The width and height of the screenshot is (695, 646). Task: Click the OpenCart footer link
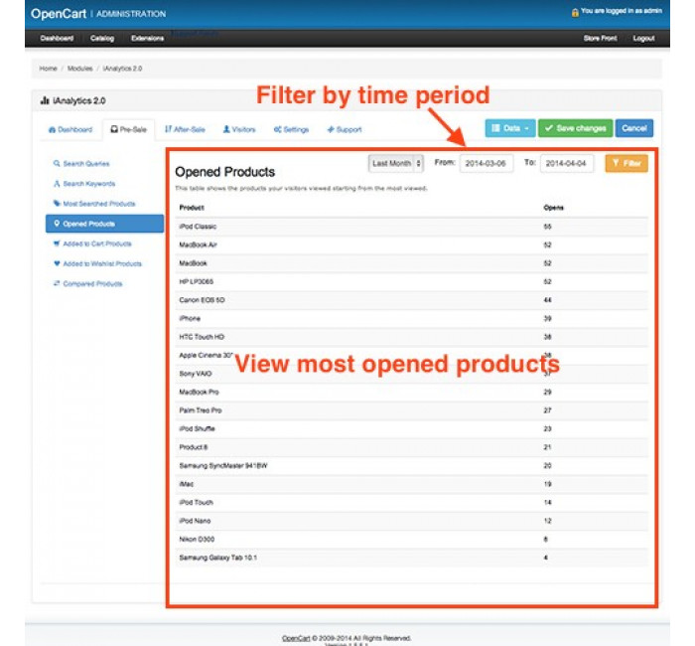click(x=296, y=638)
